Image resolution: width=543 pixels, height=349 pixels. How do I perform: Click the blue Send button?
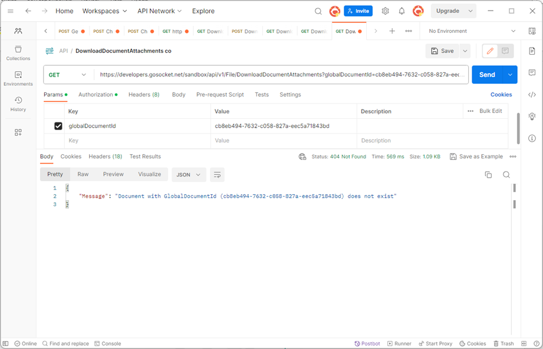[x=487, y=75]
